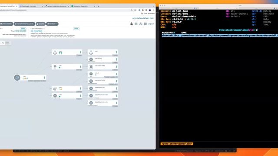278x156 pixels.
Task: Open the cats service node kebab menu
Action: (80, 52)
